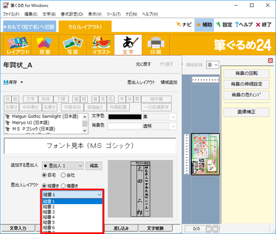The height and width of the screenshot is (234, 276).
Task: Click the 下線 underline format button
Action: (x=61, y=99)
